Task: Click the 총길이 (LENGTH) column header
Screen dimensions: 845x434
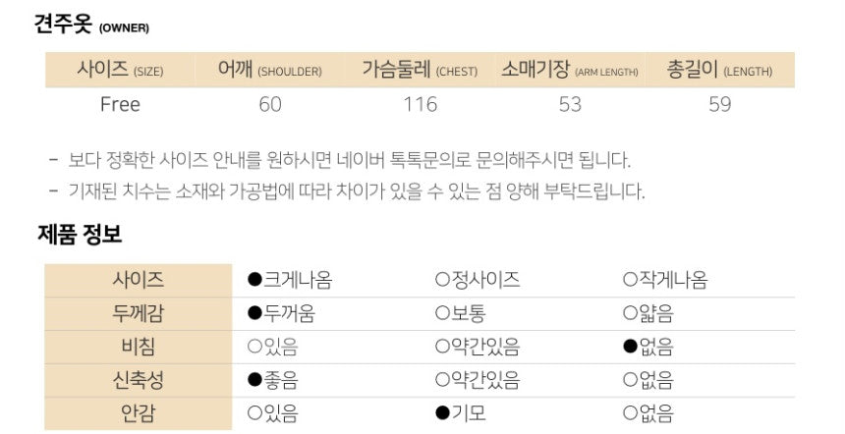Action: tap(719, 70)
